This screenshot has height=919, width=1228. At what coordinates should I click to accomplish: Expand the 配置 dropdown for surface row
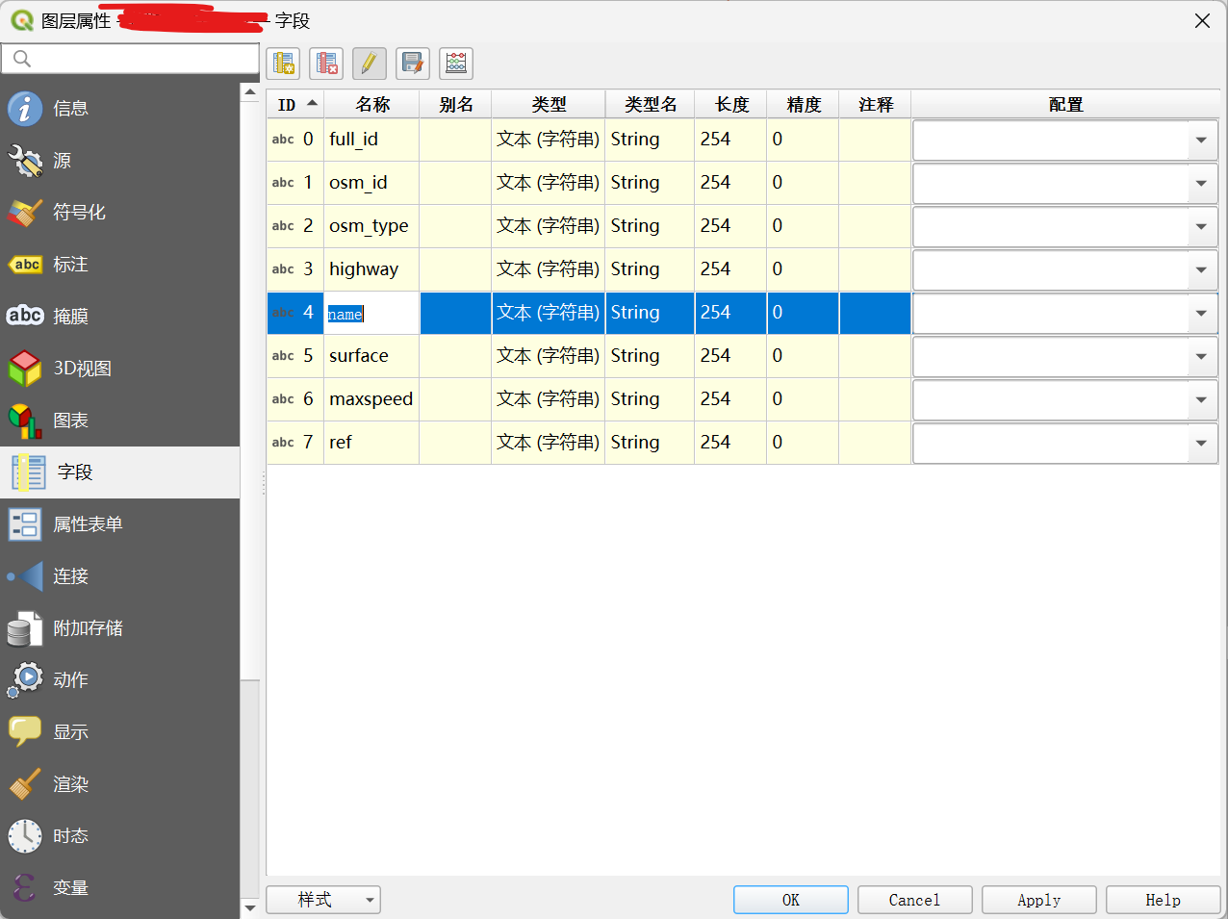1201,357
